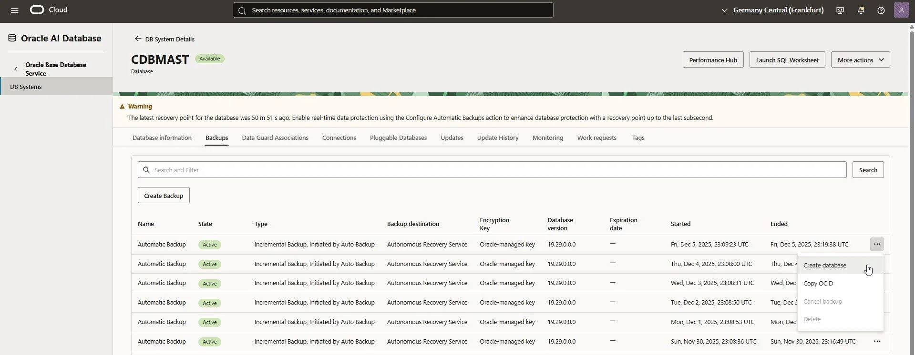Screen dimensions: 915x355
Task: Click end time Sun, Nov 30, 2025, 23:16:49 UTC
Action: click(813, 341)
